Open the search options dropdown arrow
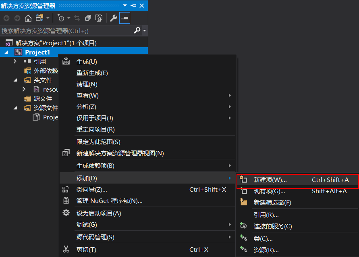The width and height of the screenshot is (359, 257). click(143, 31)
